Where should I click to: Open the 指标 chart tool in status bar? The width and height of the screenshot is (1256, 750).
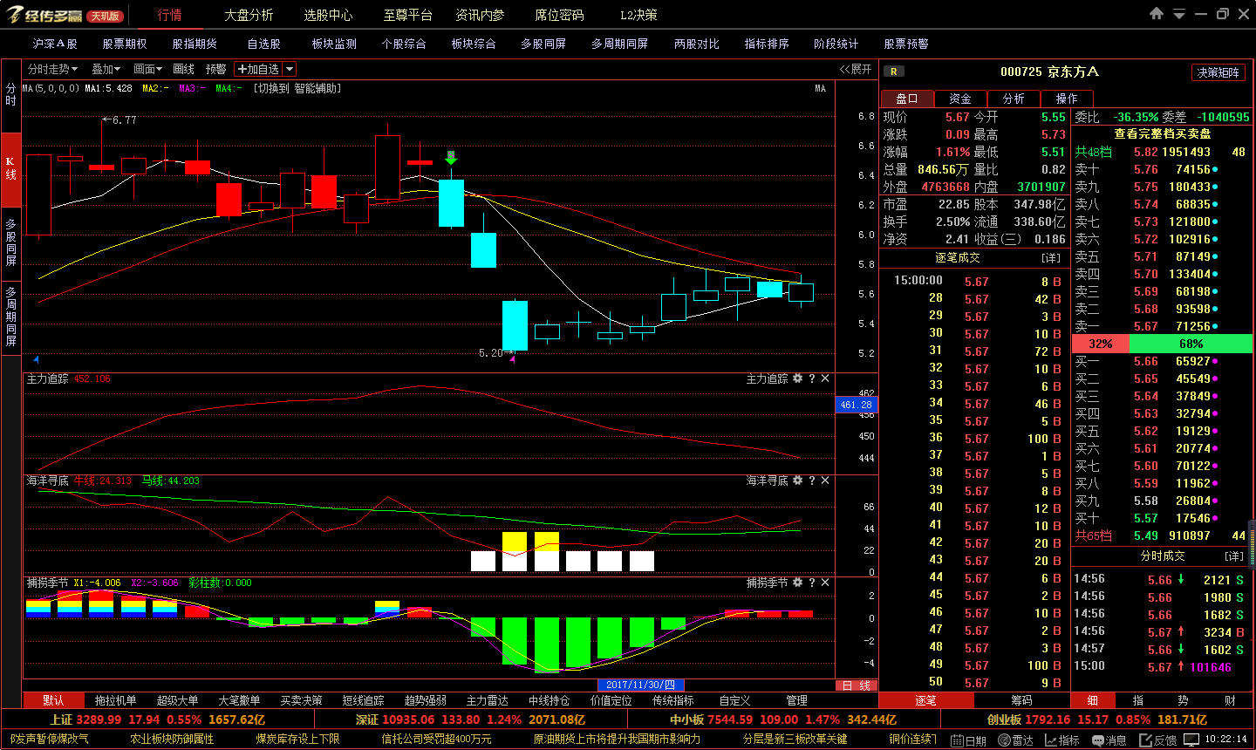coord(1062,740)
